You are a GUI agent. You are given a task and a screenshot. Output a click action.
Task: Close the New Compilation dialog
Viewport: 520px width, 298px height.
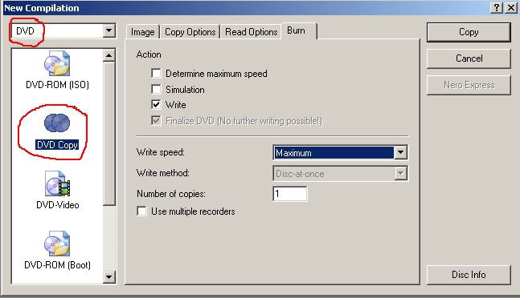(511, 8)
